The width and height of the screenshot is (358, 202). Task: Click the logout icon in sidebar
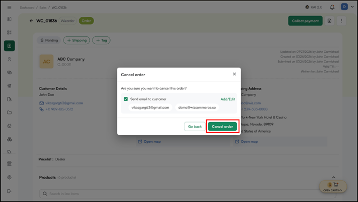(10, 191)
